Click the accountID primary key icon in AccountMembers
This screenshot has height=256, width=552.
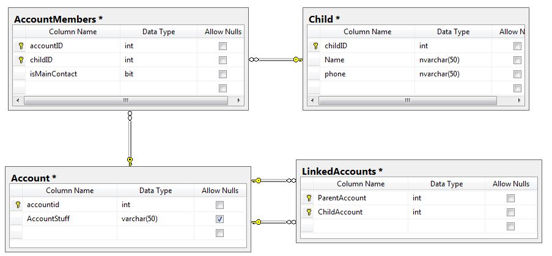click(x=21, y=46)
